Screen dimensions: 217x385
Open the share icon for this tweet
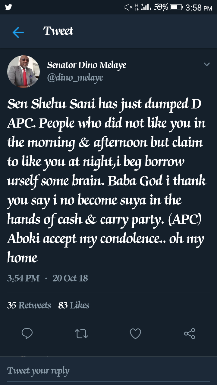point(190,334)
